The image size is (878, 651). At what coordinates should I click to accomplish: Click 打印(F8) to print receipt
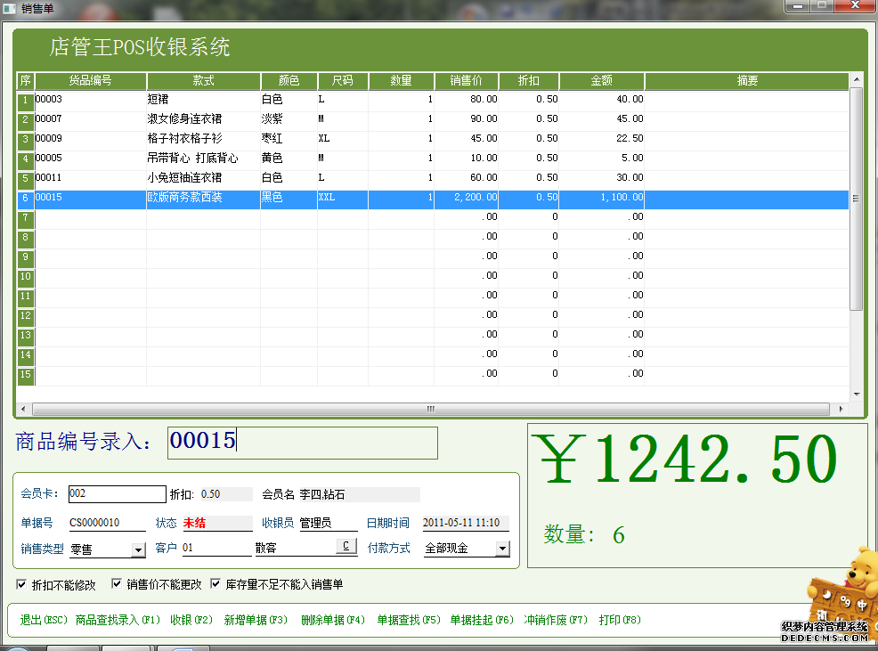tap(620, 620)
